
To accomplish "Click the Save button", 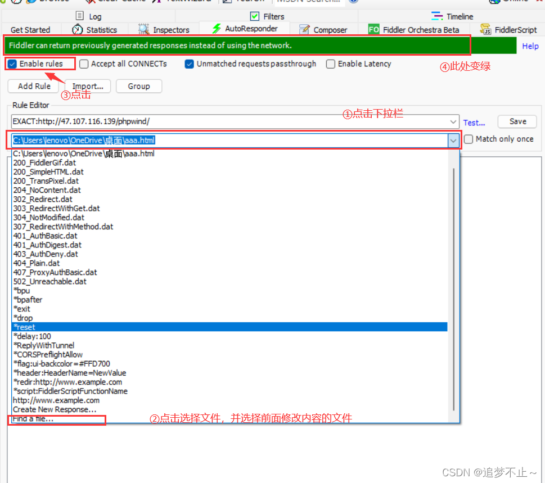I will pos(516,121).
